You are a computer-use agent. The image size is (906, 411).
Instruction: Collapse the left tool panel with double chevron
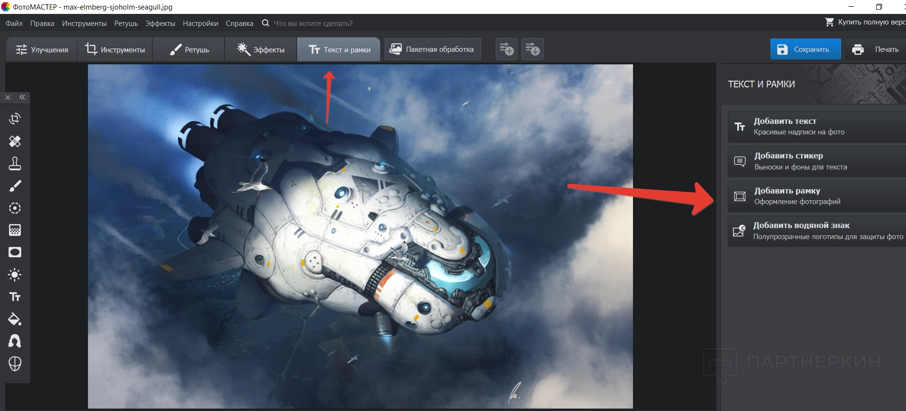(x=22, y=97)
